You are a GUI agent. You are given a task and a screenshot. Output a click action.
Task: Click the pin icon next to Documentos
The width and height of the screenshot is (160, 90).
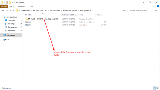tap(21, 27)
